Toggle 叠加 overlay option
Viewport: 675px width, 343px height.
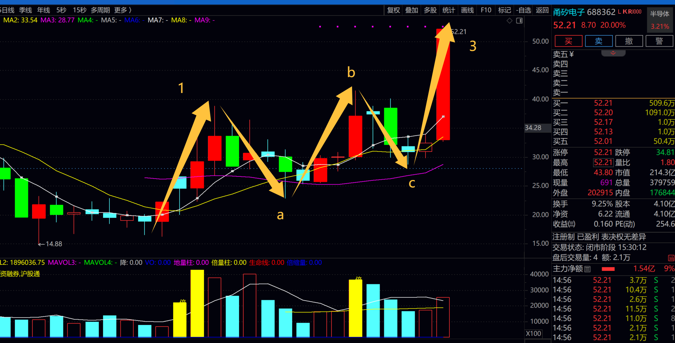click(412, 10)
